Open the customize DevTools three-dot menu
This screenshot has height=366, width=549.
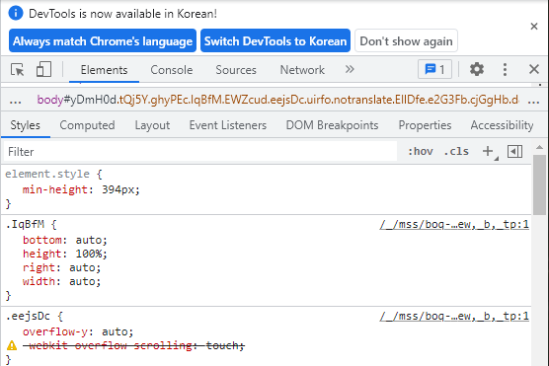pos(505,69)
